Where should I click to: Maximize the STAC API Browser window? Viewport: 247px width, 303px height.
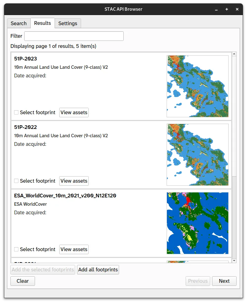point(227,9)
